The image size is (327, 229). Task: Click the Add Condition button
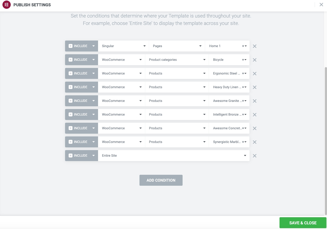pyautogui.click(x=161, y=180)
